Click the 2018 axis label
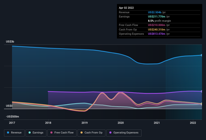The image size is (206, 140). point(48,123)
